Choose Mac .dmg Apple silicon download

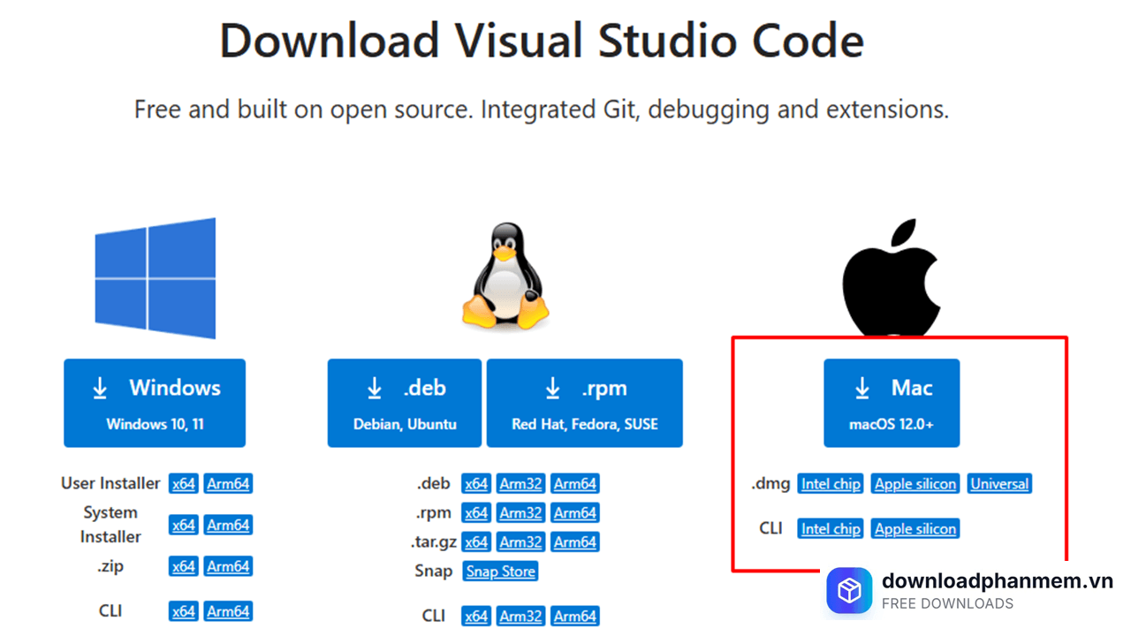[915, 484]
